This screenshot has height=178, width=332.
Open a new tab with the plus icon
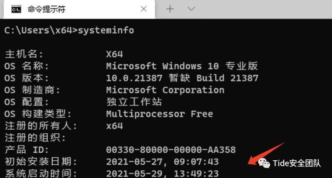coord(170,9)
